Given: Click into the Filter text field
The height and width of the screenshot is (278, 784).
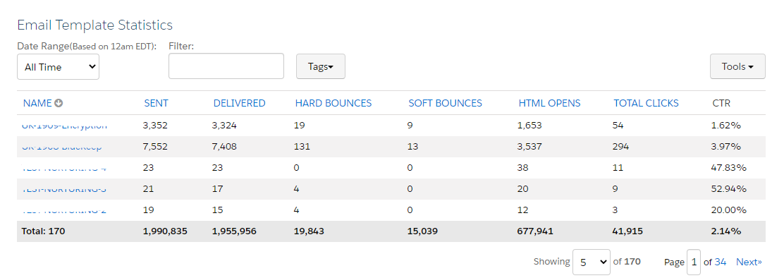Looking at the screenshot, I should (x=226, y=66).
